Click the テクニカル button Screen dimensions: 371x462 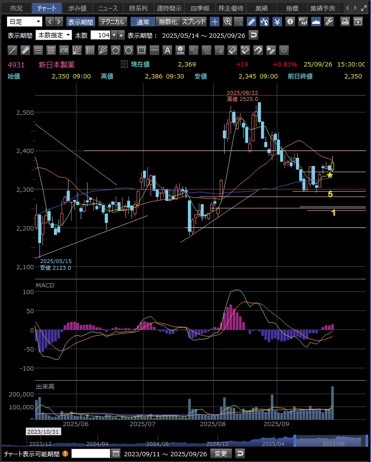[112, 22]
